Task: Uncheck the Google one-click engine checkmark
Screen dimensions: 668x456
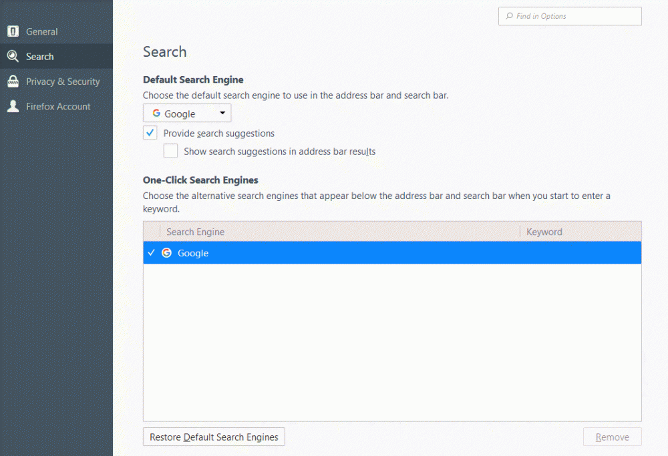Action: pos(152,253)
